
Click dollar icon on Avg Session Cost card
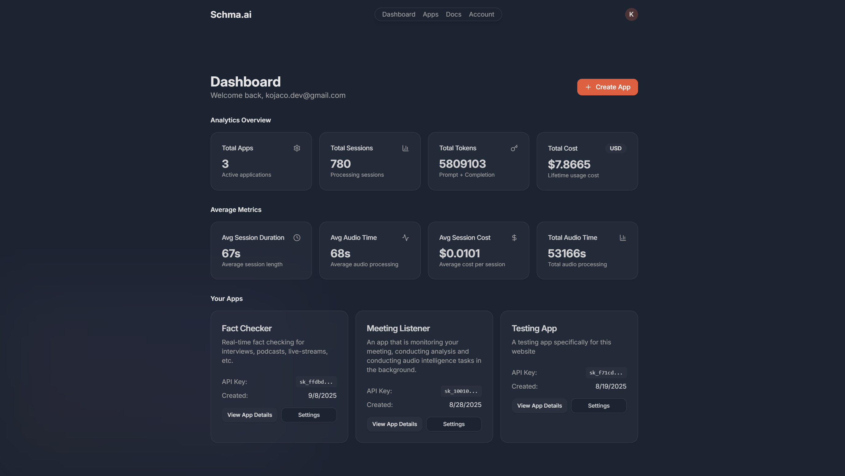point(514,237)
